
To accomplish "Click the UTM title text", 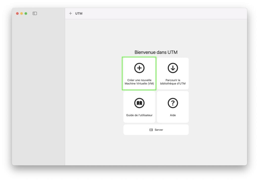I will (79, 14).
